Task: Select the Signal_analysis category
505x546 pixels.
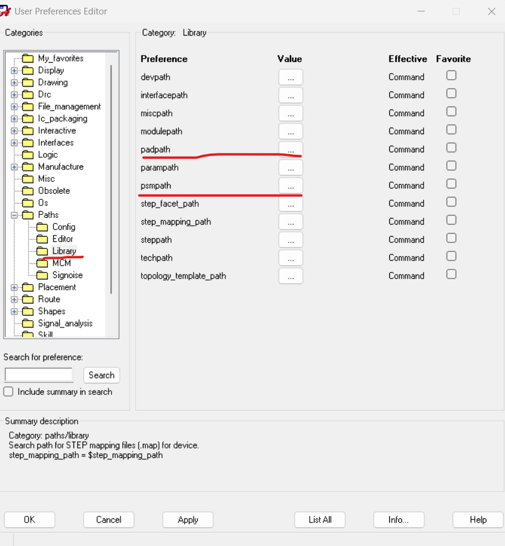Action: pyautogui.click(x=65, y=323)
